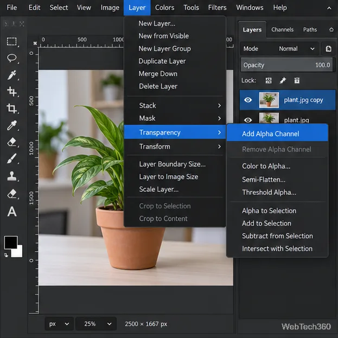Choose Add to Selection
The width and height of the screenshot is (338, 338).
pos(277,224)
